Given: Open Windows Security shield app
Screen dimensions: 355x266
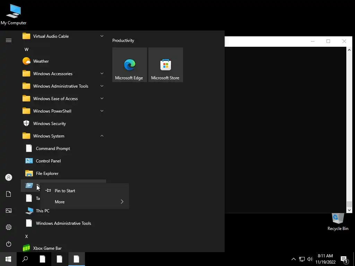Looking at the screenshot, I should point(63,124).
